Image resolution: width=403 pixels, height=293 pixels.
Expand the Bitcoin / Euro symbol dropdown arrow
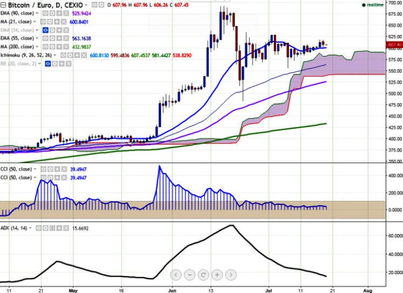click(86, 5)
